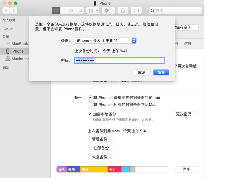The height and width of the screenshot is (178, 226).
Task: Click the 密码 password input field
Action: tap(119, 60)
